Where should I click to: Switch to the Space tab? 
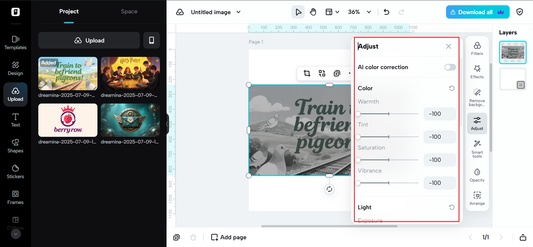tap(129, 11)
